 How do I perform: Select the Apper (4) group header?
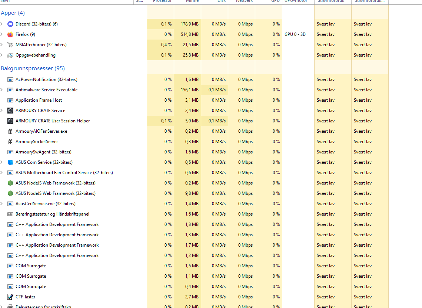[13, 13]
